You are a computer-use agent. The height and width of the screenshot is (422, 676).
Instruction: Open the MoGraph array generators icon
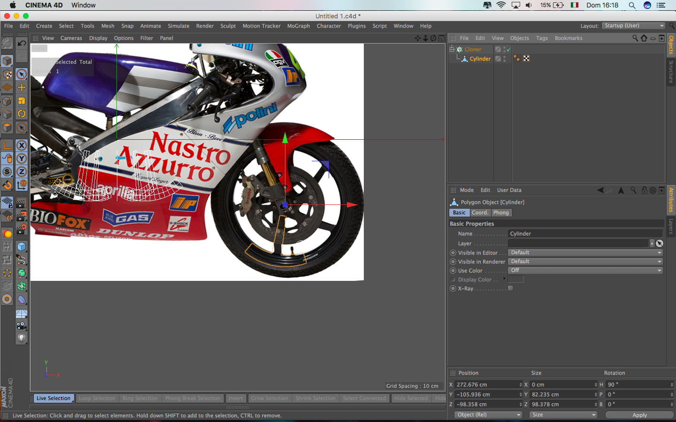(22, 286)
